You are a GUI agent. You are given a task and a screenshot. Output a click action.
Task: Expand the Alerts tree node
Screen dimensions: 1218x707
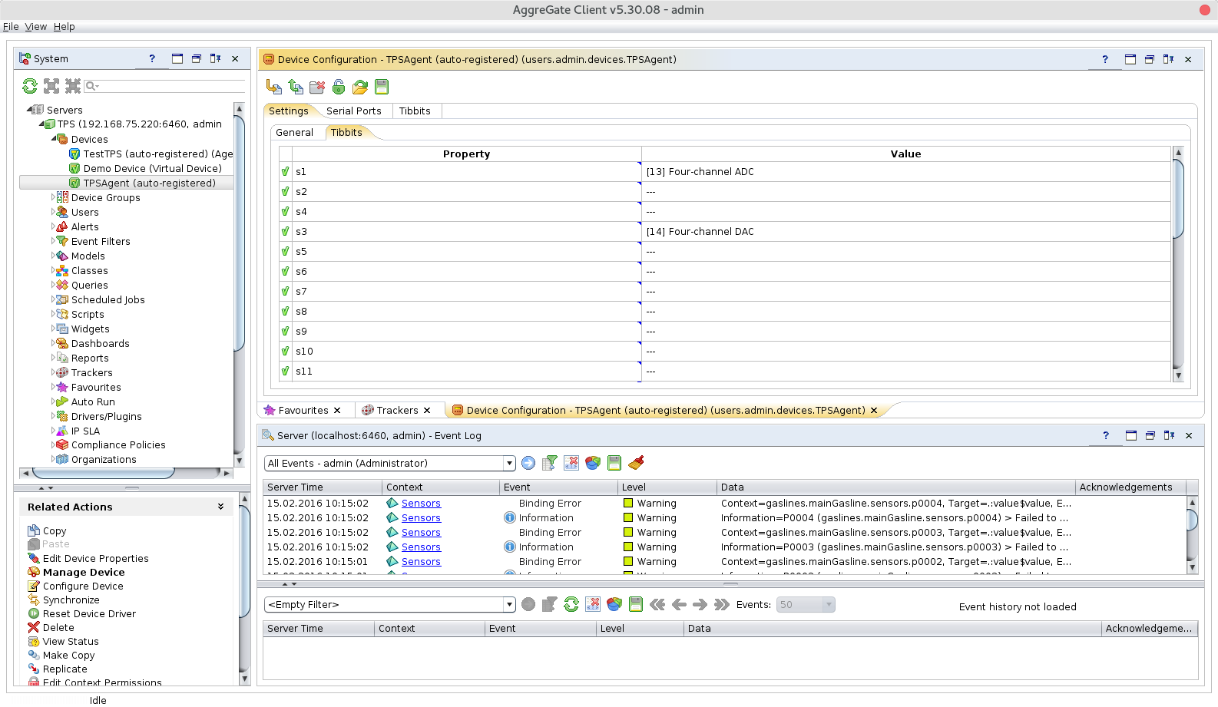point(53,226)
